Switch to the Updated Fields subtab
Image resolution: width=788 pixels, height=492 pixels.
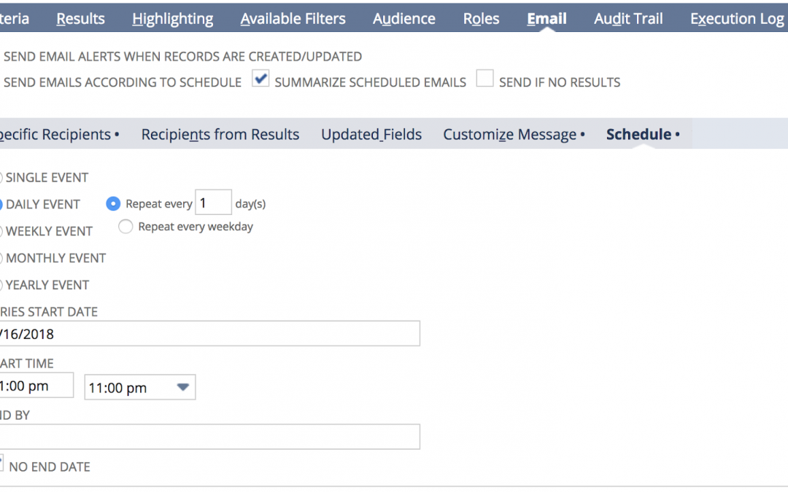(371, 134)
